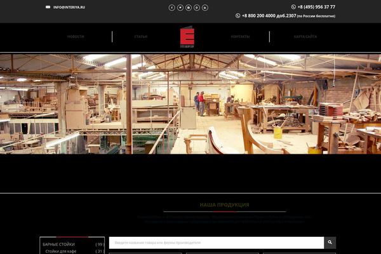Open the Twitter social icon

pos(180,8)
